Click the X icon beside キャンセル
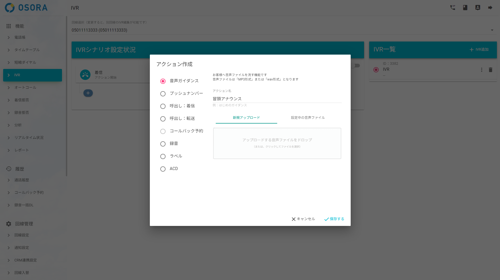This screenshot has width=500, height=280. click(x=294, y=219)
